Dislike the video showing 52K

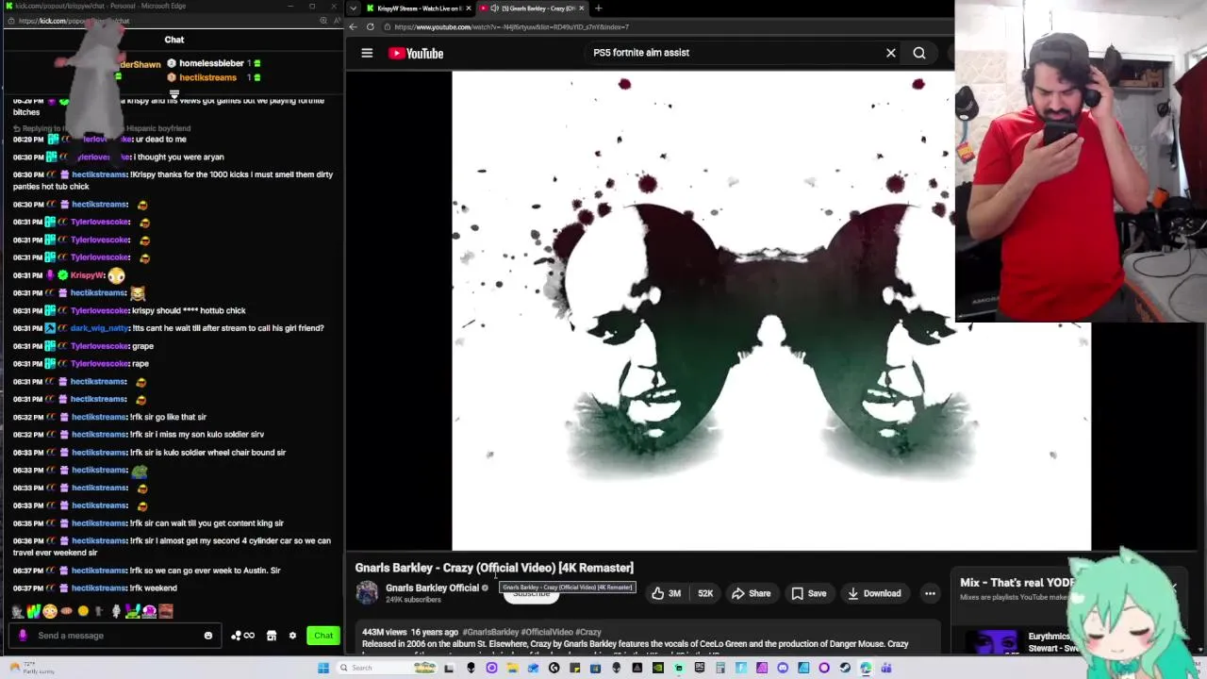coord(705,593)
